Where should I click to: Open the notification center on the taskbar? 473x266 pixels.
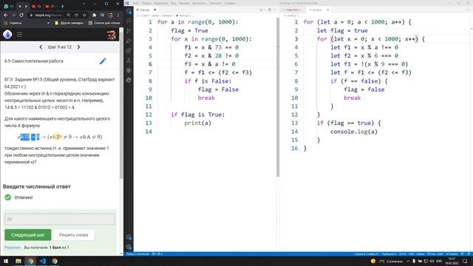pos(465,261)
